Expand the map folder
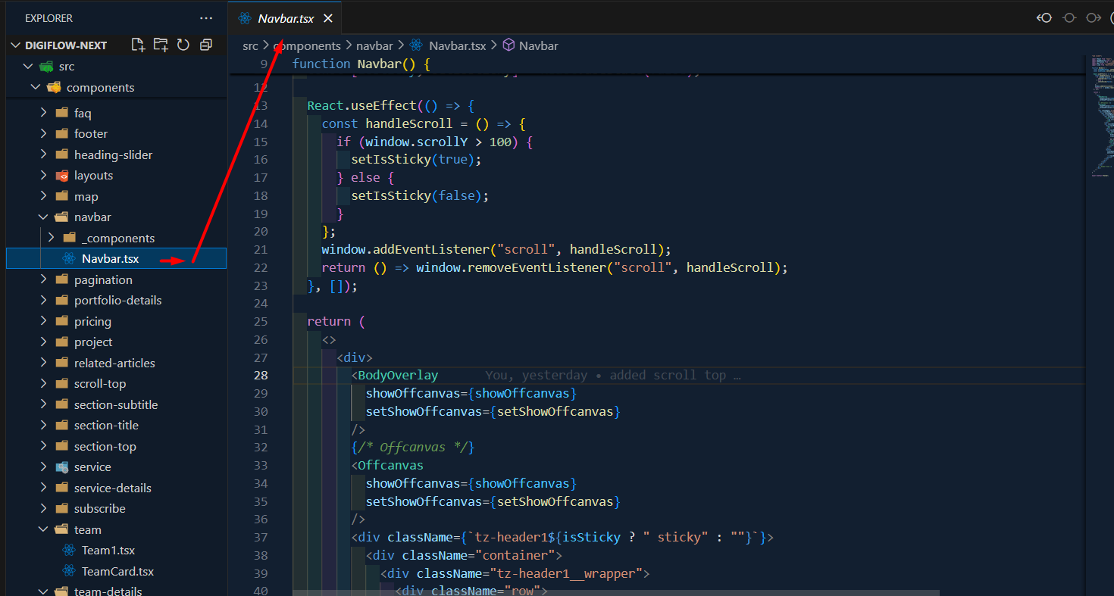Viewport: 1114px width, 596px height. point(43,196)
